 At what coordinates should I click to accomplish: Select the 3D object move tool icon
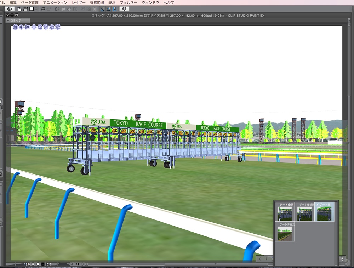pyautogui.click(x=34, y=26)
